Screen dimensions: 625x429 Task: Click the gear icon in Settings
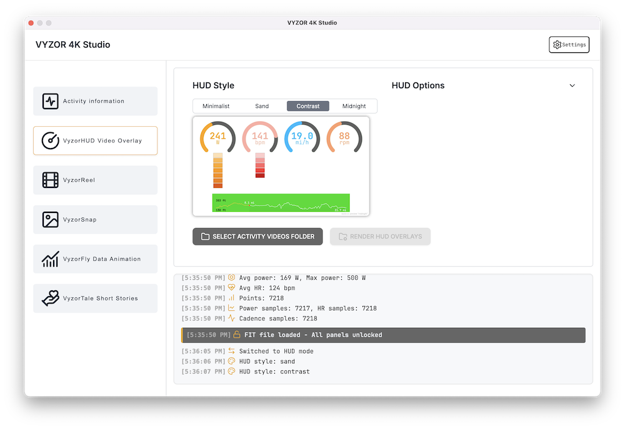(557, 45)
